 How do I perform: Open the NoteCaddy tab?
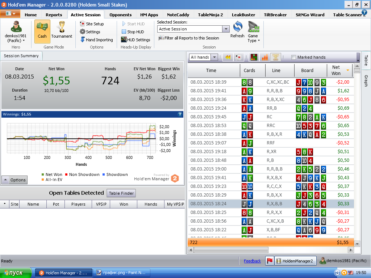coord(178,14)
